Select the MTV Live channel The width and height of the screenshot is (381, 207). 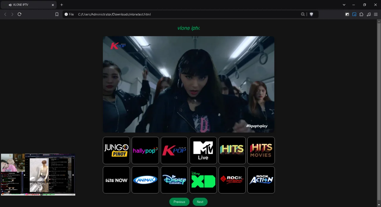click(x=203, y=150)
